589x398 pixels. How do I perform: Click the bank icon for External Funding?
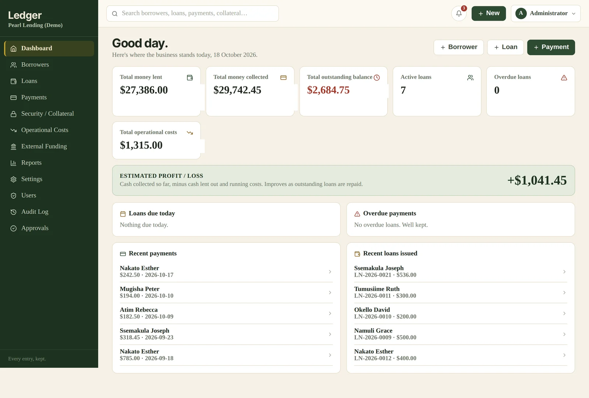(x=14, y=147)
